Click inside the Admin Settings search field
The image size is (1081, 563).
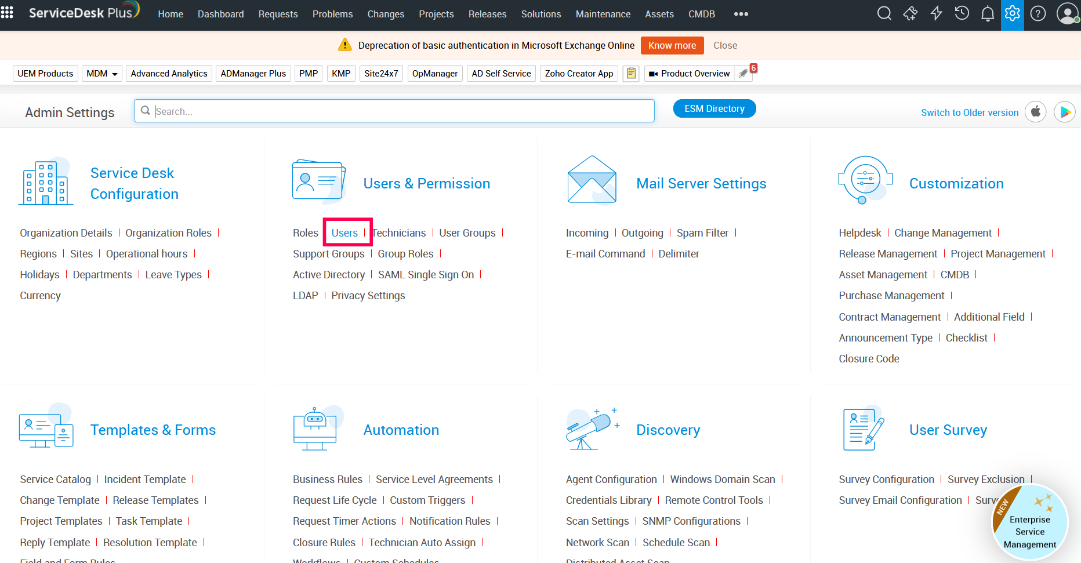tap(394, 111)
